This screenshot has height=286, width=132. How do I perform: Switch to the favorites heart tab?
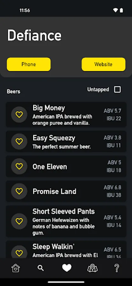[67, 268]
